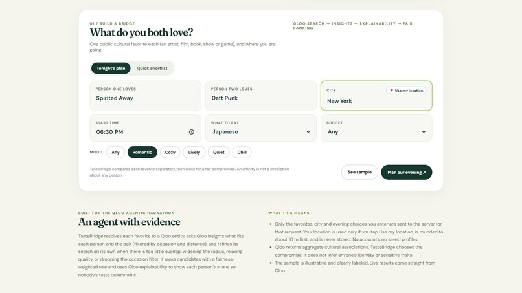Focus the City field containing New York

(376, 96)
